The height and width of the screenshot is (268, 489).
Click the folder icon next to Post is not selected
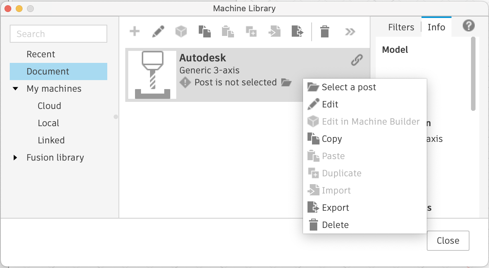pos(287,83)
